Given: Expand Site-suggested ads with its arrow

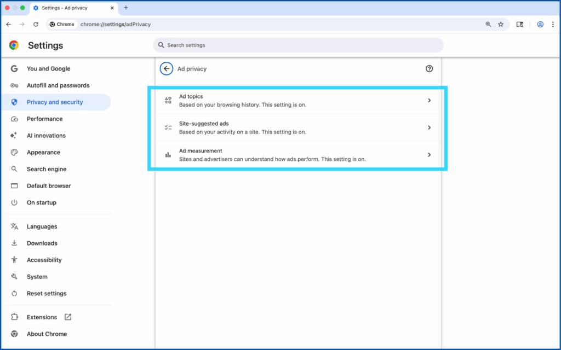Looking at the screenshot, I should pos(429,128).
